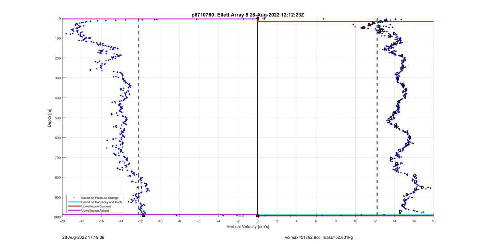Click depth-axis tick label '800'
Screen dimensions: 479x244
(57, 177)
